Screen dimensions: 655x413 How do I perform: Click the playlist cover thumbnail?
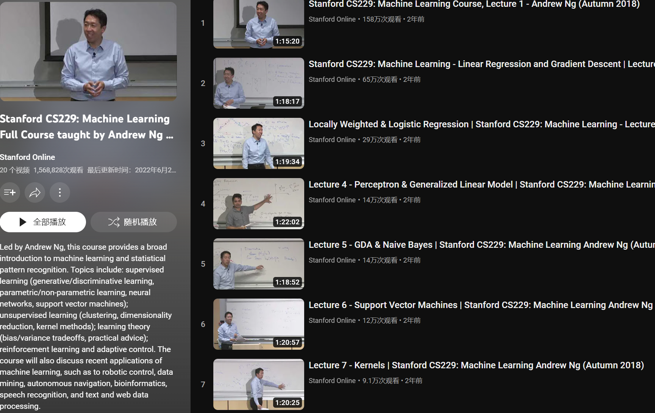(88, 51)
